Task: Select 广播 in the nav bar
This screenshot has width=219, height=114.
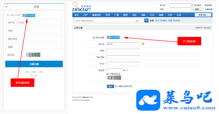Action: point(117,15)
